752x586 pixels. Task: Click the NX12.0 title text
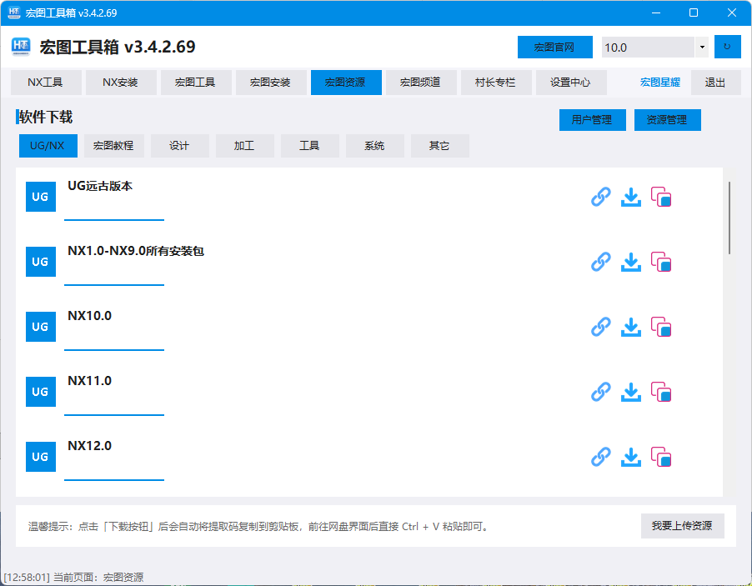click(x=90, y=446)
